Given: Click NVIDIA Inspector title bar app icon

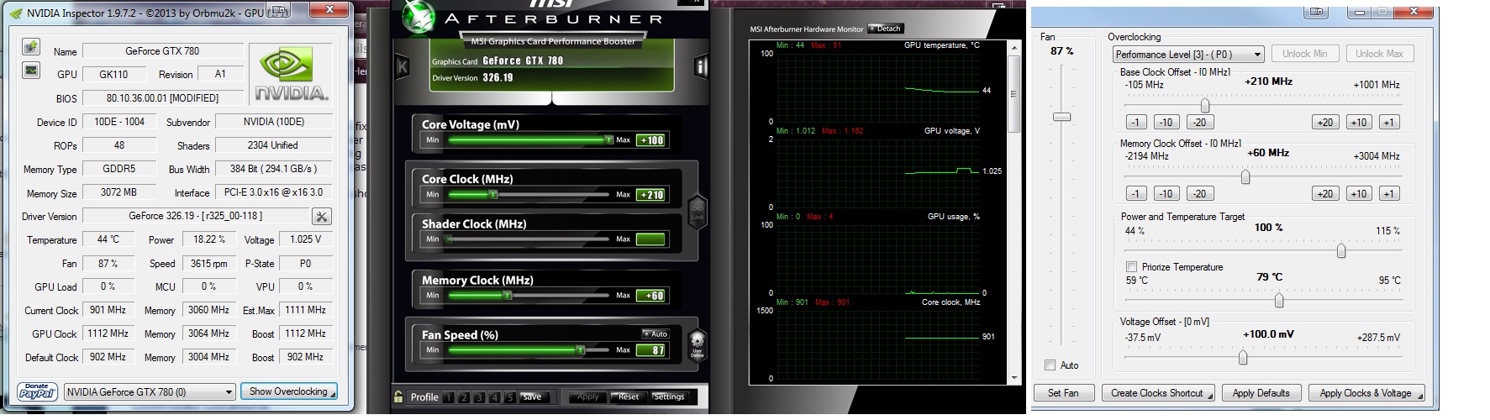Looking at the screenshot, I should [x=16, y=13].
